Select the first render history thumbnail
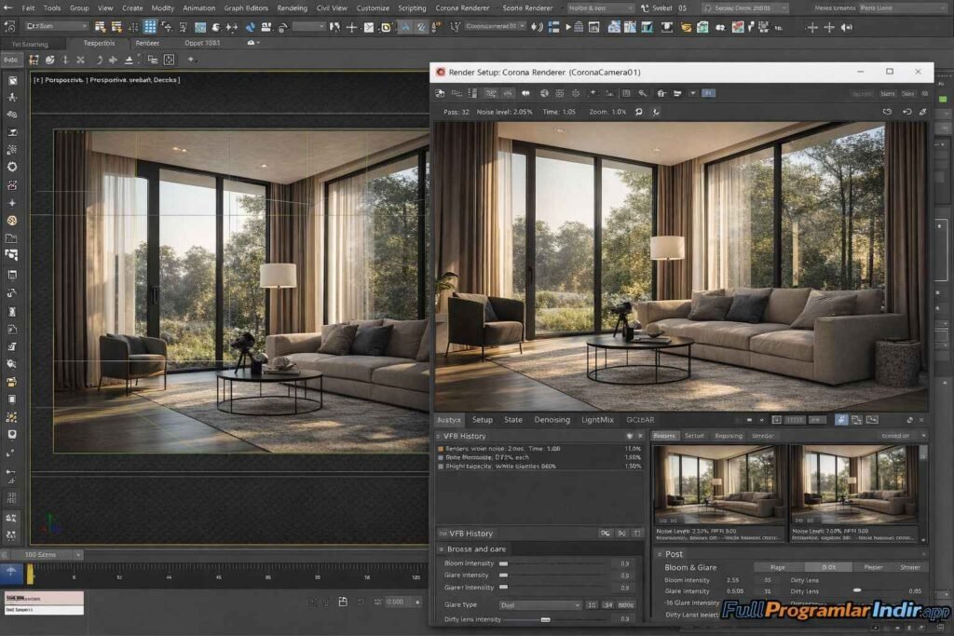Viewport: 954px width, 636px height. pyautogui.click(x=720, y=480)
